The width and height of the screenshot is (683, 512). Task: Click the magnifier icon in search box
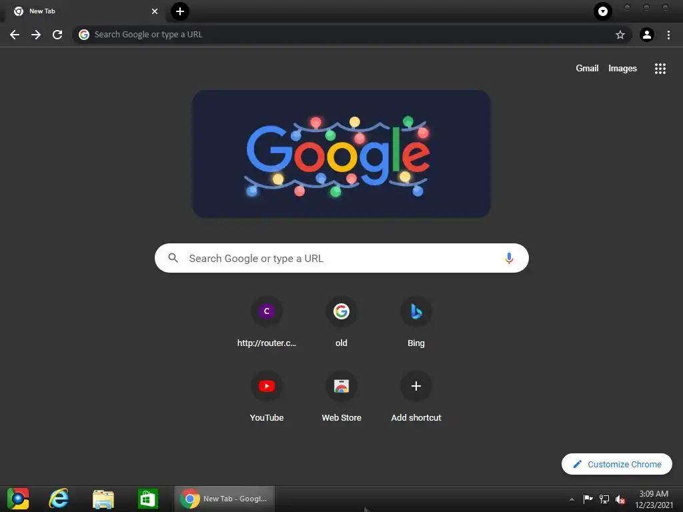tap(173, 258)
